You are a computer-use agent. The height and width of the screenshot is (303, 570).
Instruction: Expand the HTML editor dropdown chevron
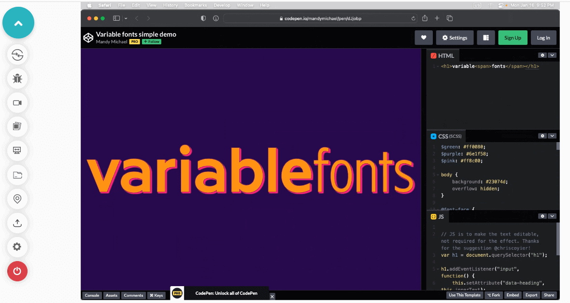click(x=552, y=55)
